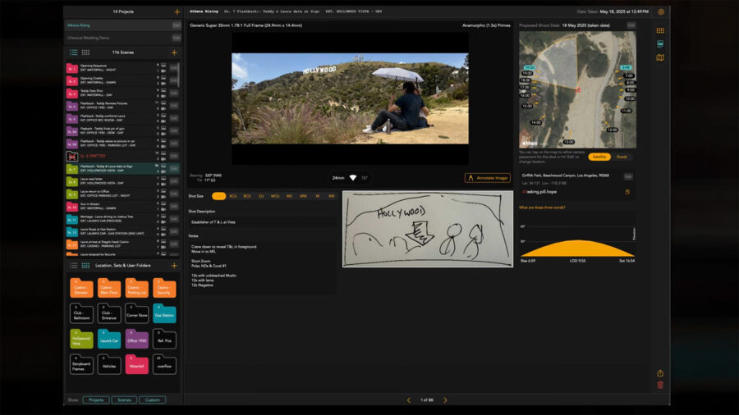Open the Club Entrance folder
Viewport: 739px width, 415px height.
pyautogui.click(x=109, y=314)
